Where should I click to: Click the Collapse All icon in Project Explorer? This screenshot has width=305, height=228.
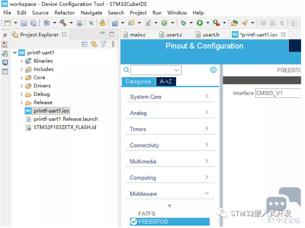point(85,44)
